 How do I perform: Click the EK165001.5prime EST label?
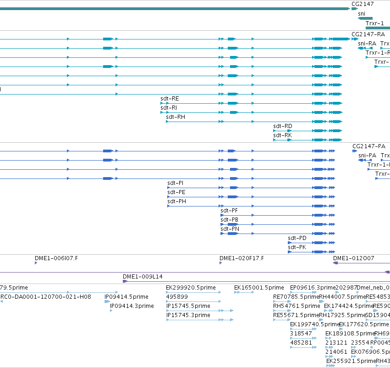[x=259, y=288]
